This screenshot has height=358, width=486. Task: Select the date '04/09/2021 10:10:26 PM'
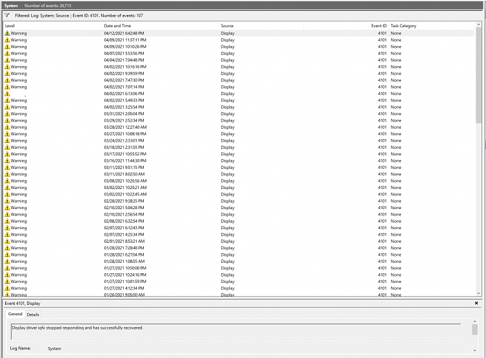[x=125, y=47]
